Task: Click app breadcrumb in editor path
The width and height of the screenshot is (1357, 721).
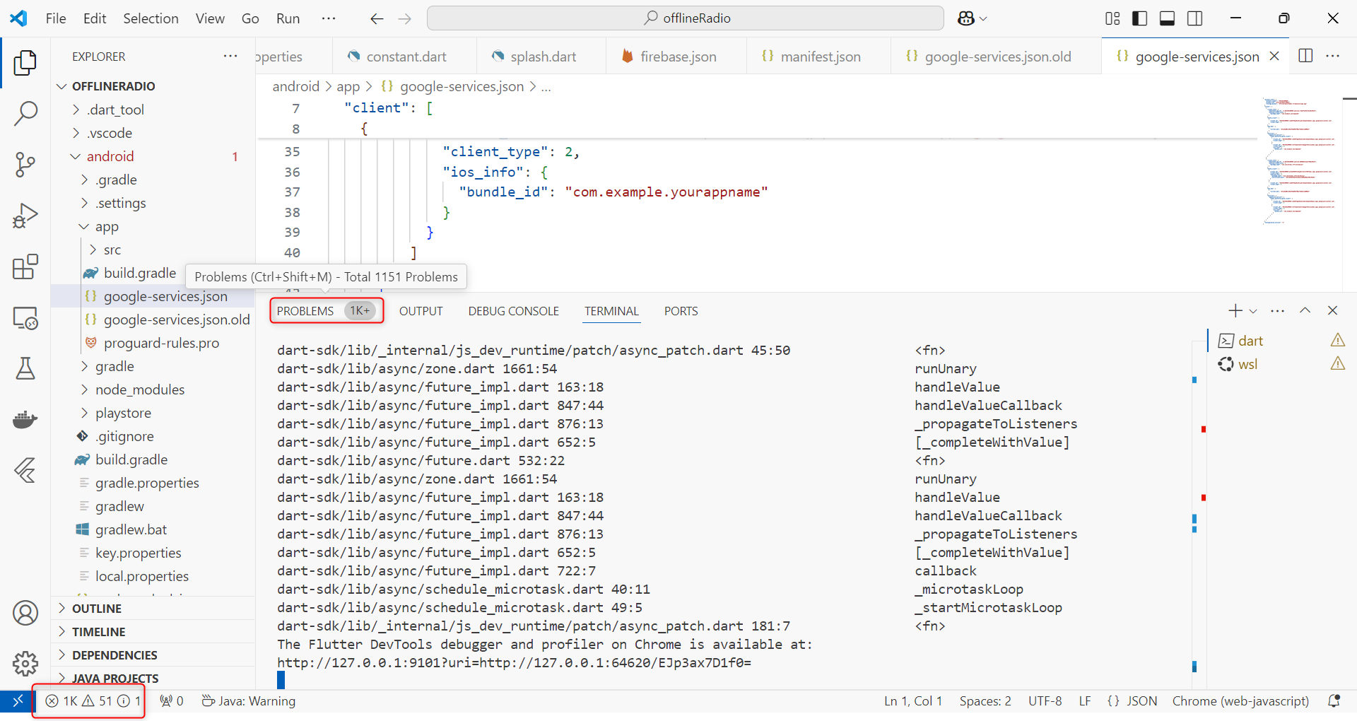Action: pos(348,86)
